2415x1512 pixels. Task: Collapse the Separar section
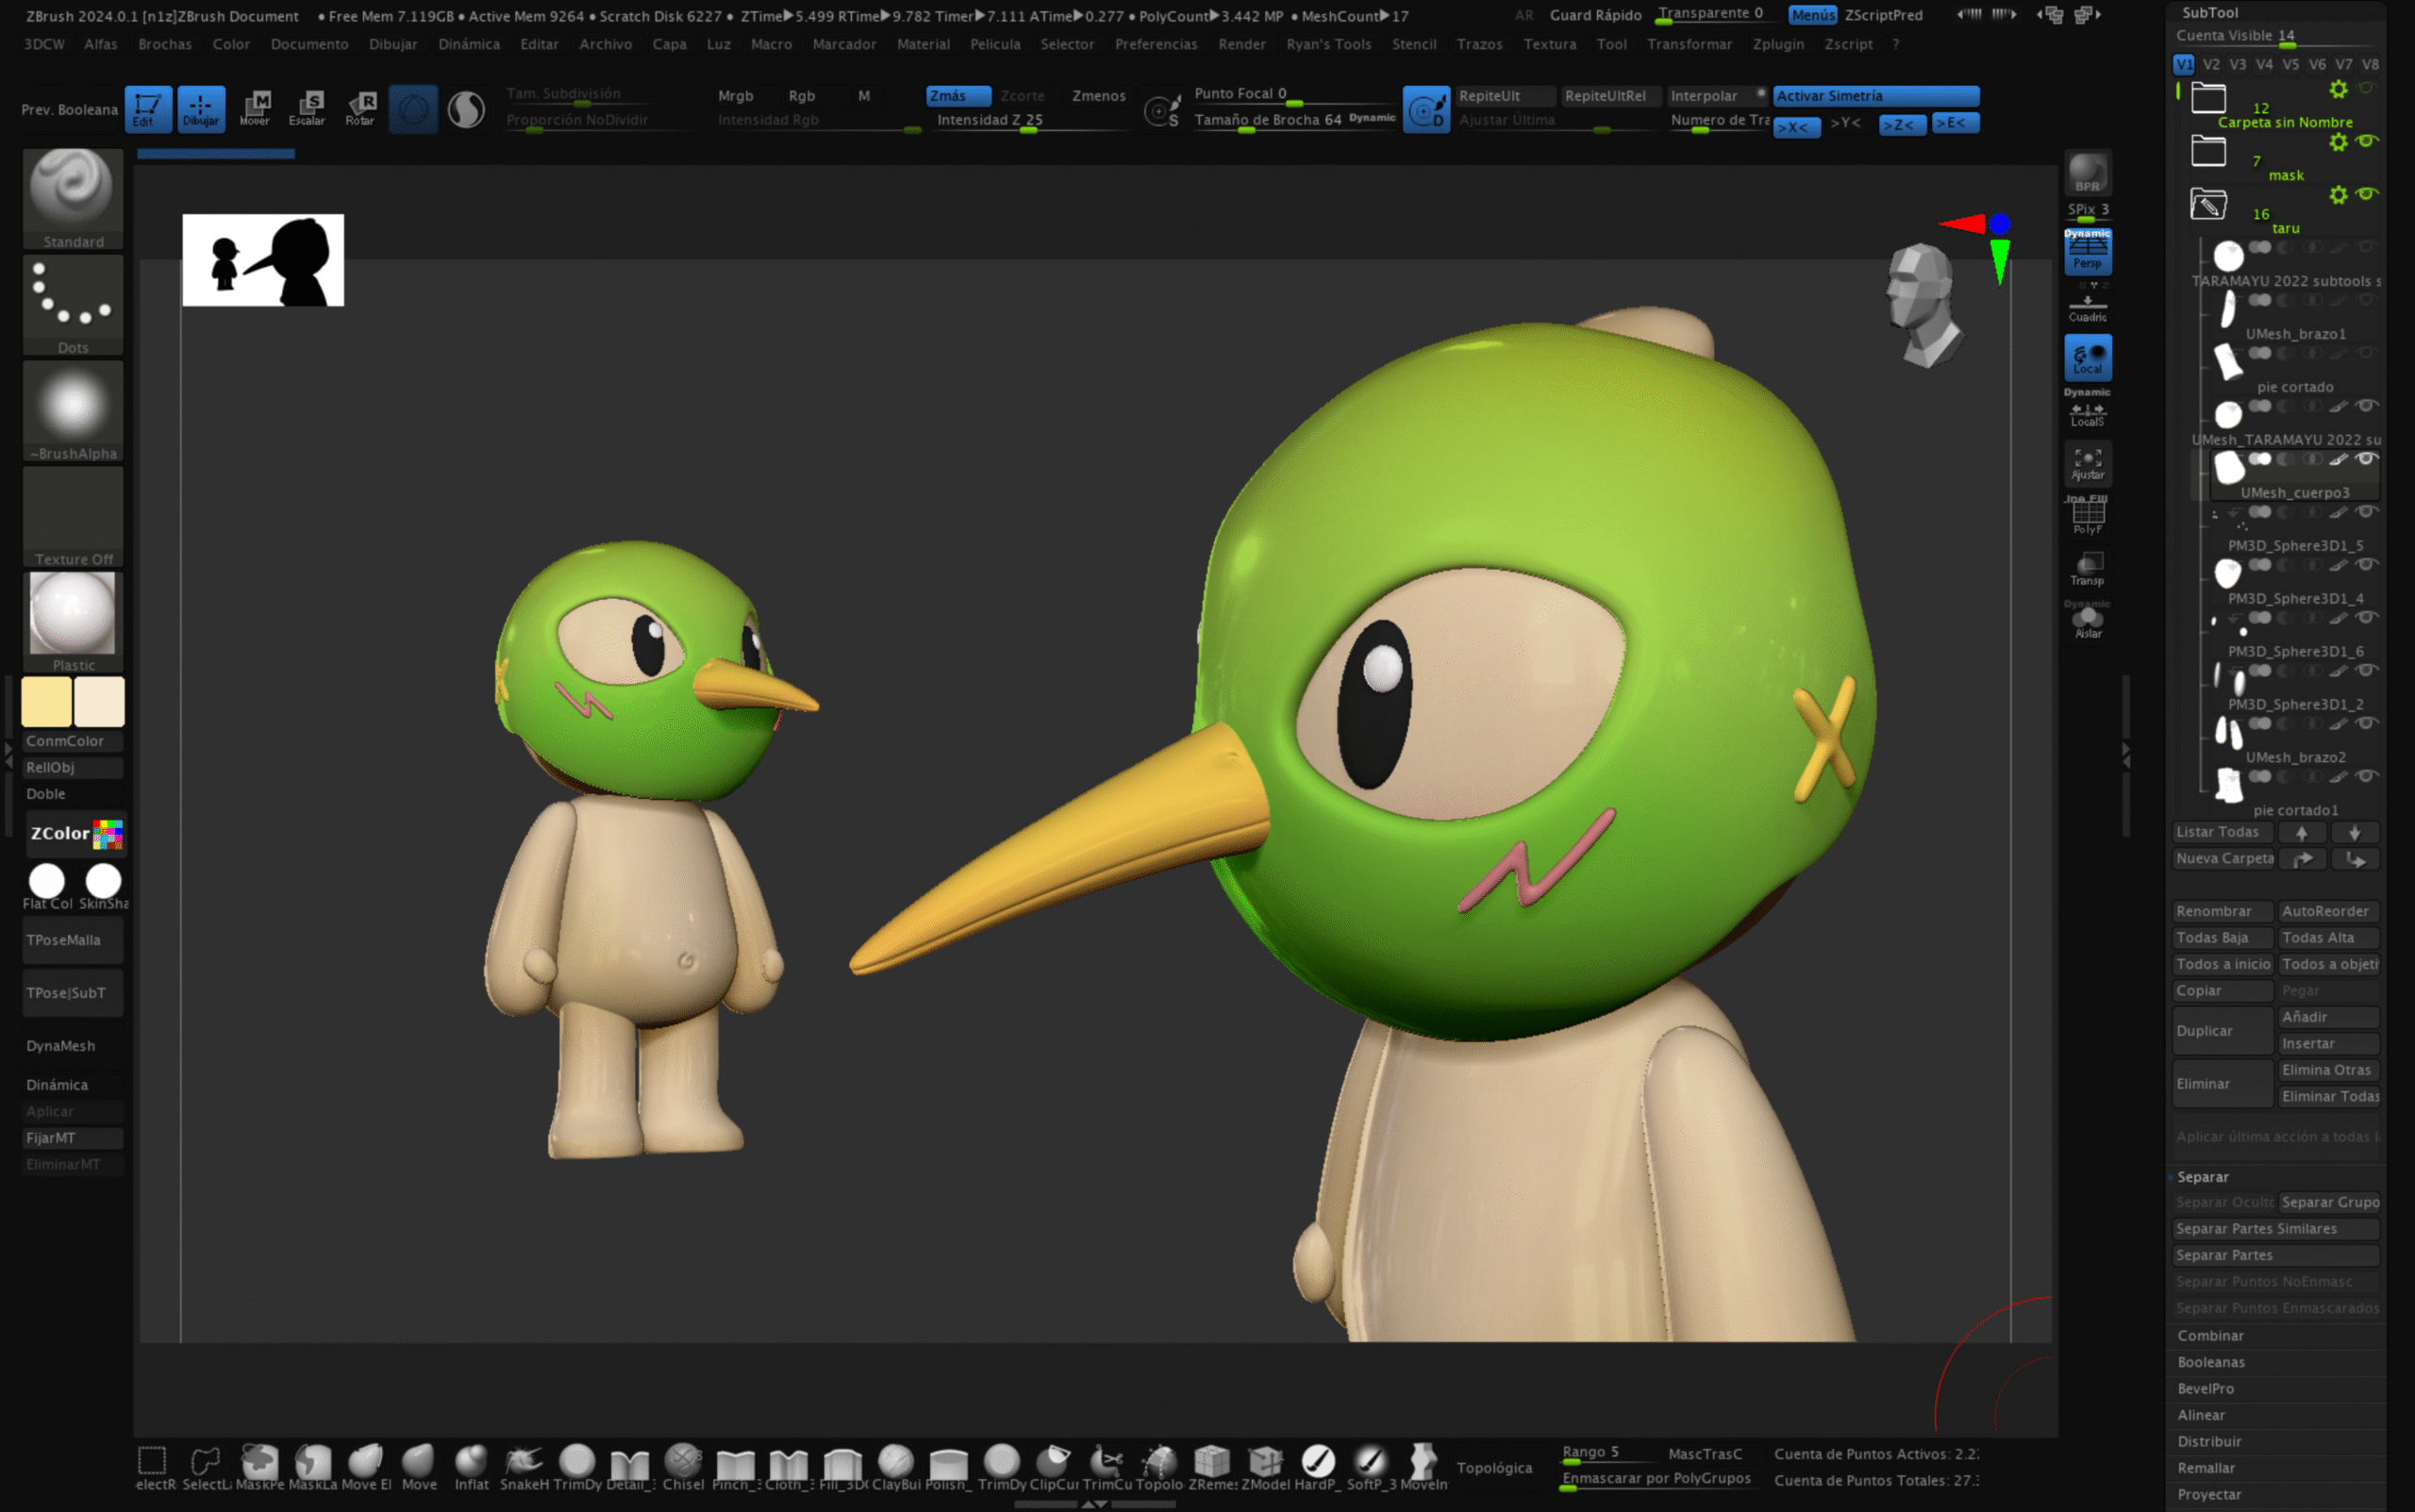2203,1177
